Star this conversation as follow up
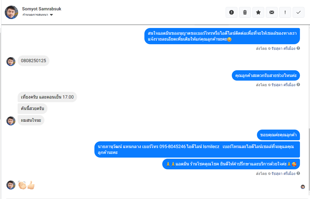310x199 pixels. coord(258,12)
